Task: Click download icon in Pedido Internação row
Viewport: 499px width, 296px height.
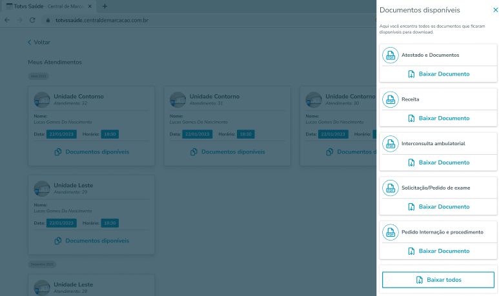Action: click(411, 251)
